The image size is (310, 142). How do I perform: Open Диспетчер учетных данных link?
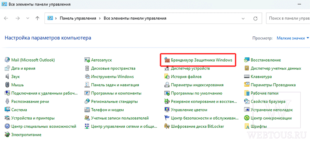pos(276,68)
